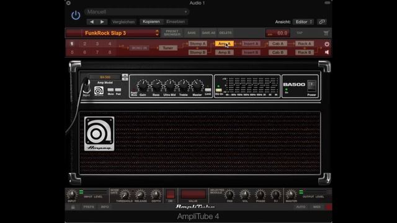
Task: Step amp model down arrow
Action: coord(125,79)
